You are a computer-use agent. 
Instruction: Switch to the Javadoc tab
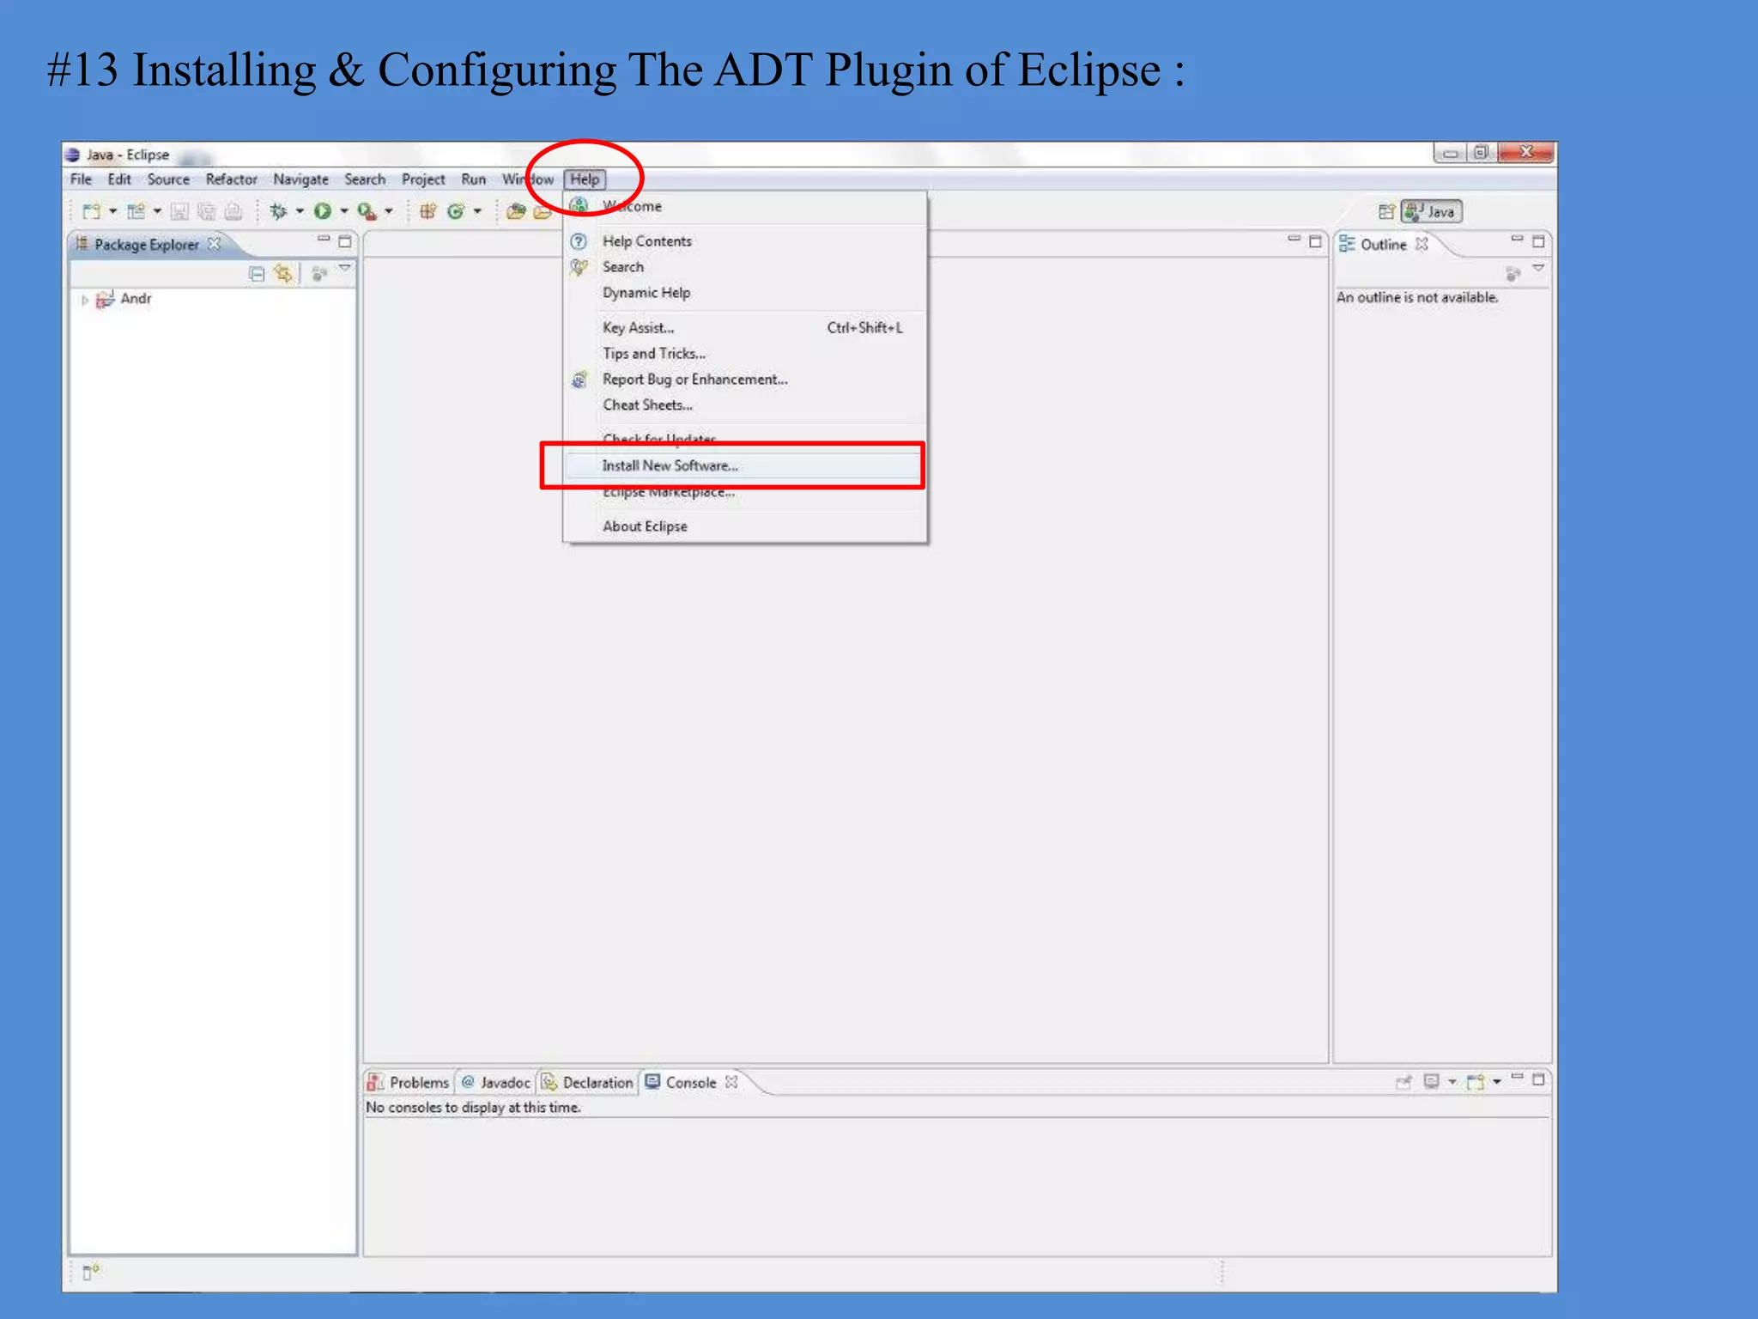pos(496,1083)
